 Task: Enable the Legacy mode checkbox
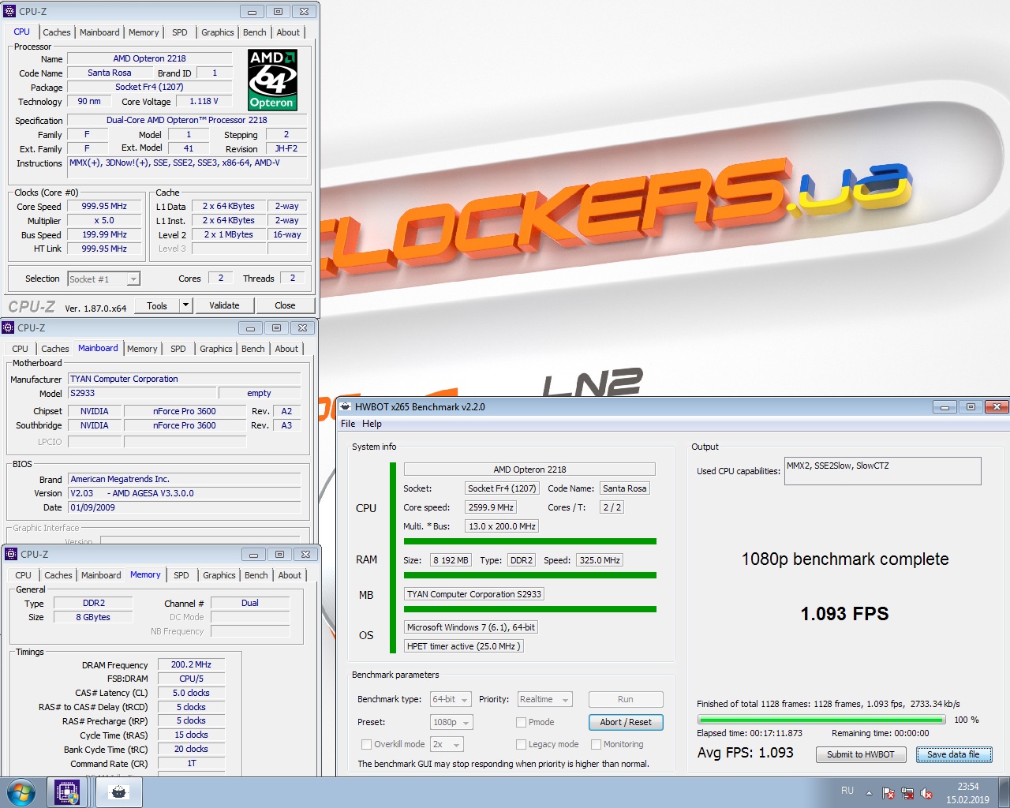521,744
